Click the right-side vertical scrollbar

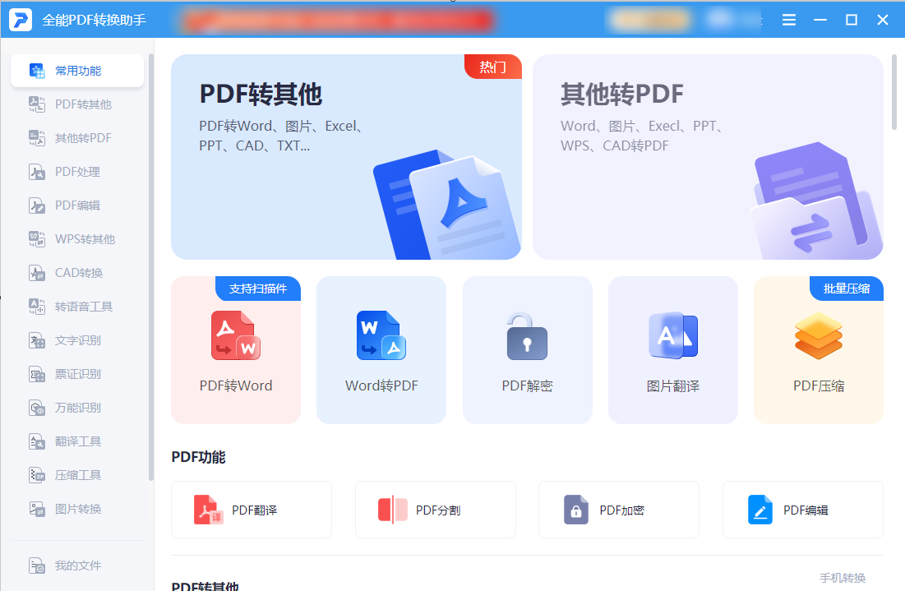tap(892, 90)
